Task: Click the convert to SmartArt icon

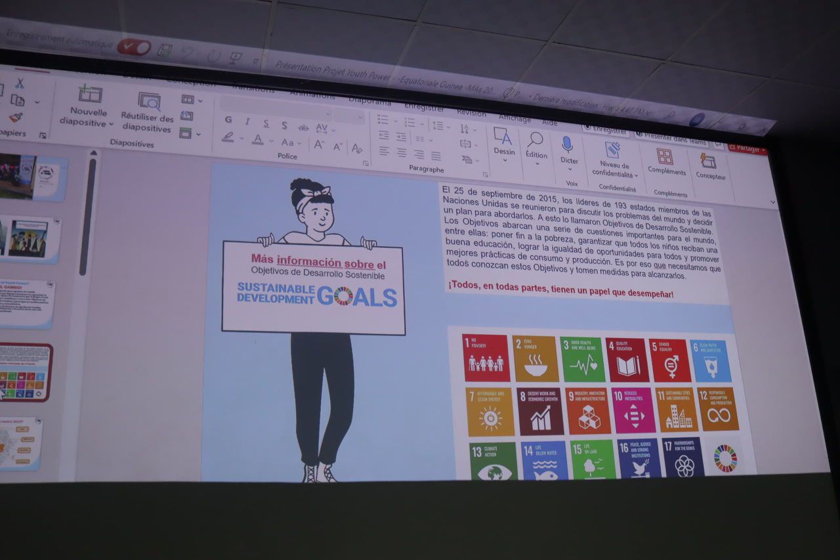Action: 469,160
